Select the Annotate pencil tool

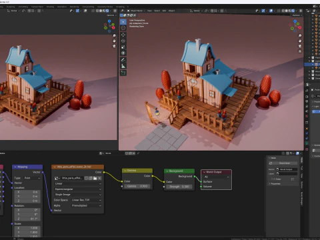[123, 60]
